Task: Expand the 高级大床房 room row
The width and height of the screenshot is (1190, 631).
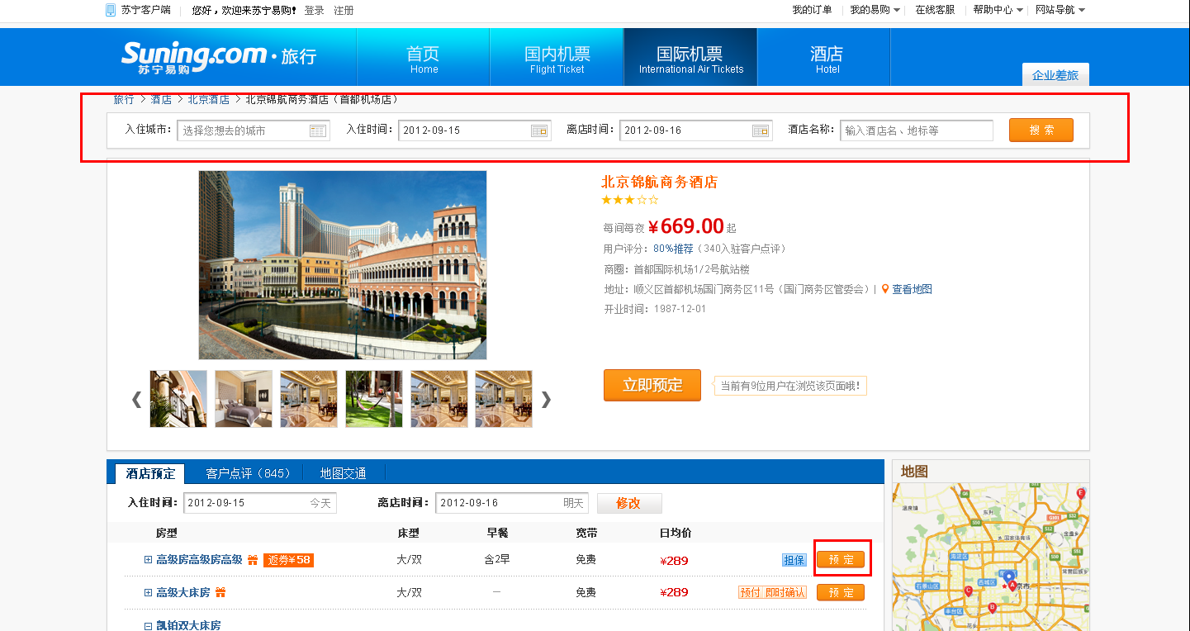Action: 149,593
